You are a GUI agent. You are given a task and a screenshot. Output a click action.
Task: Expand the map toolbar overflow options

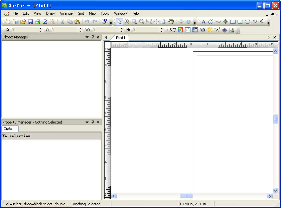[238, 31]
